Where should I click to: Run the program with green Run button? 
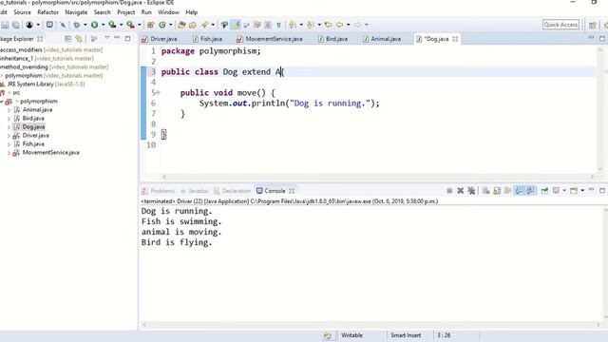tap(94, 25)
